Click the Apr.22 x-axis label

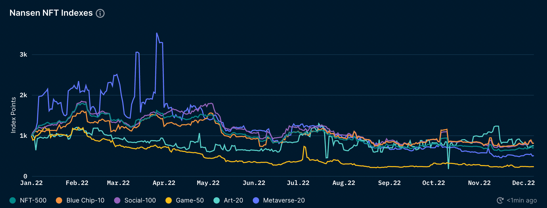[x=164, y=183]
